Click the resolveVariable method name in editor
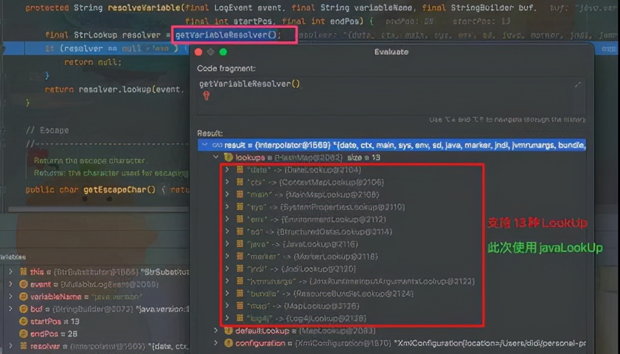This screenshot has height=354, width=620. tap(145, 7)
